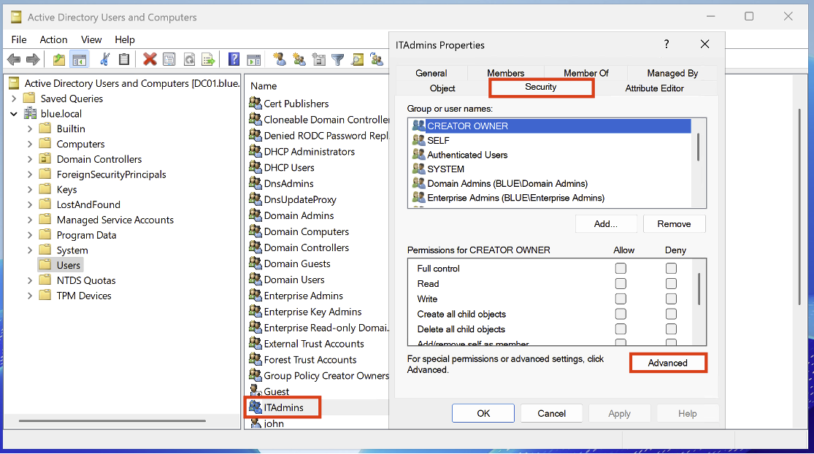Click the Add... button
The width and height of the screenshot is (814, 454).
[x=605, y=224]
